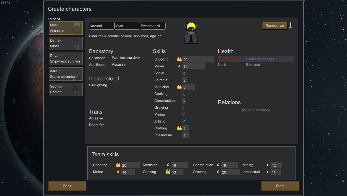
Task: Click the single flame icon for Melee skill
Action: (x=179, y=66)
